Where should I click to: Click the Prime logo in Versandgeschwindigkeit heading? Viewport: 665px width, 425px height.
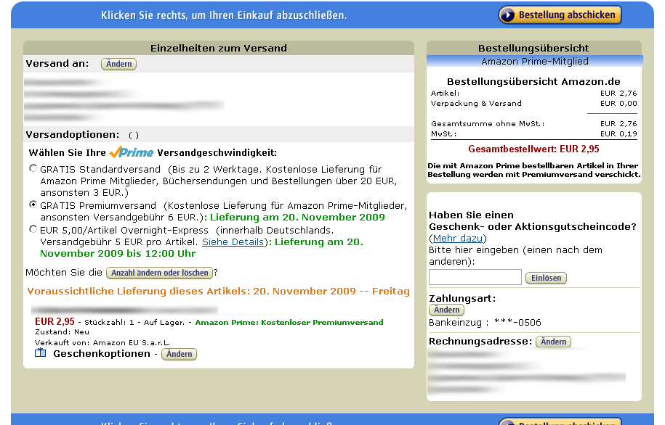click(x=132, y=152)
